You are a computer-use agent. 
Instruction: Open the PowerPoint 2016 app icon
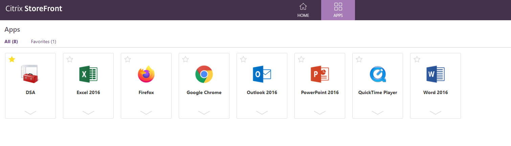[320, 74]
